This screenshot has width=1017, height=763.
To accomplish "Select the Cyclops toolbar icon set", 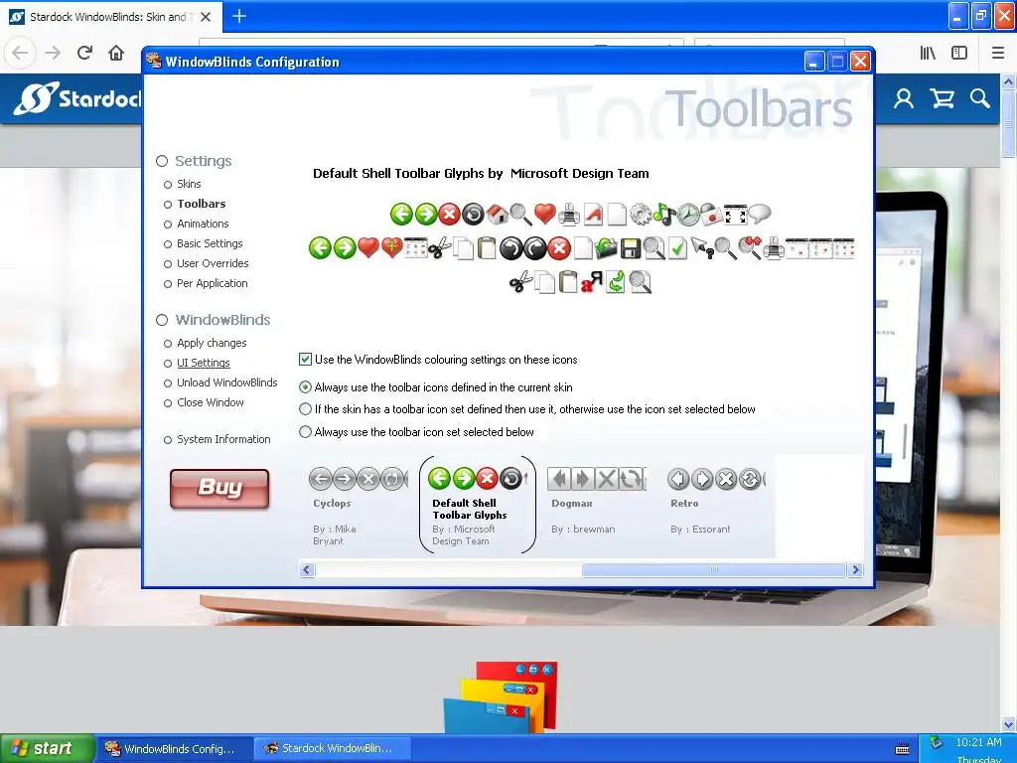I will (356, 506).
